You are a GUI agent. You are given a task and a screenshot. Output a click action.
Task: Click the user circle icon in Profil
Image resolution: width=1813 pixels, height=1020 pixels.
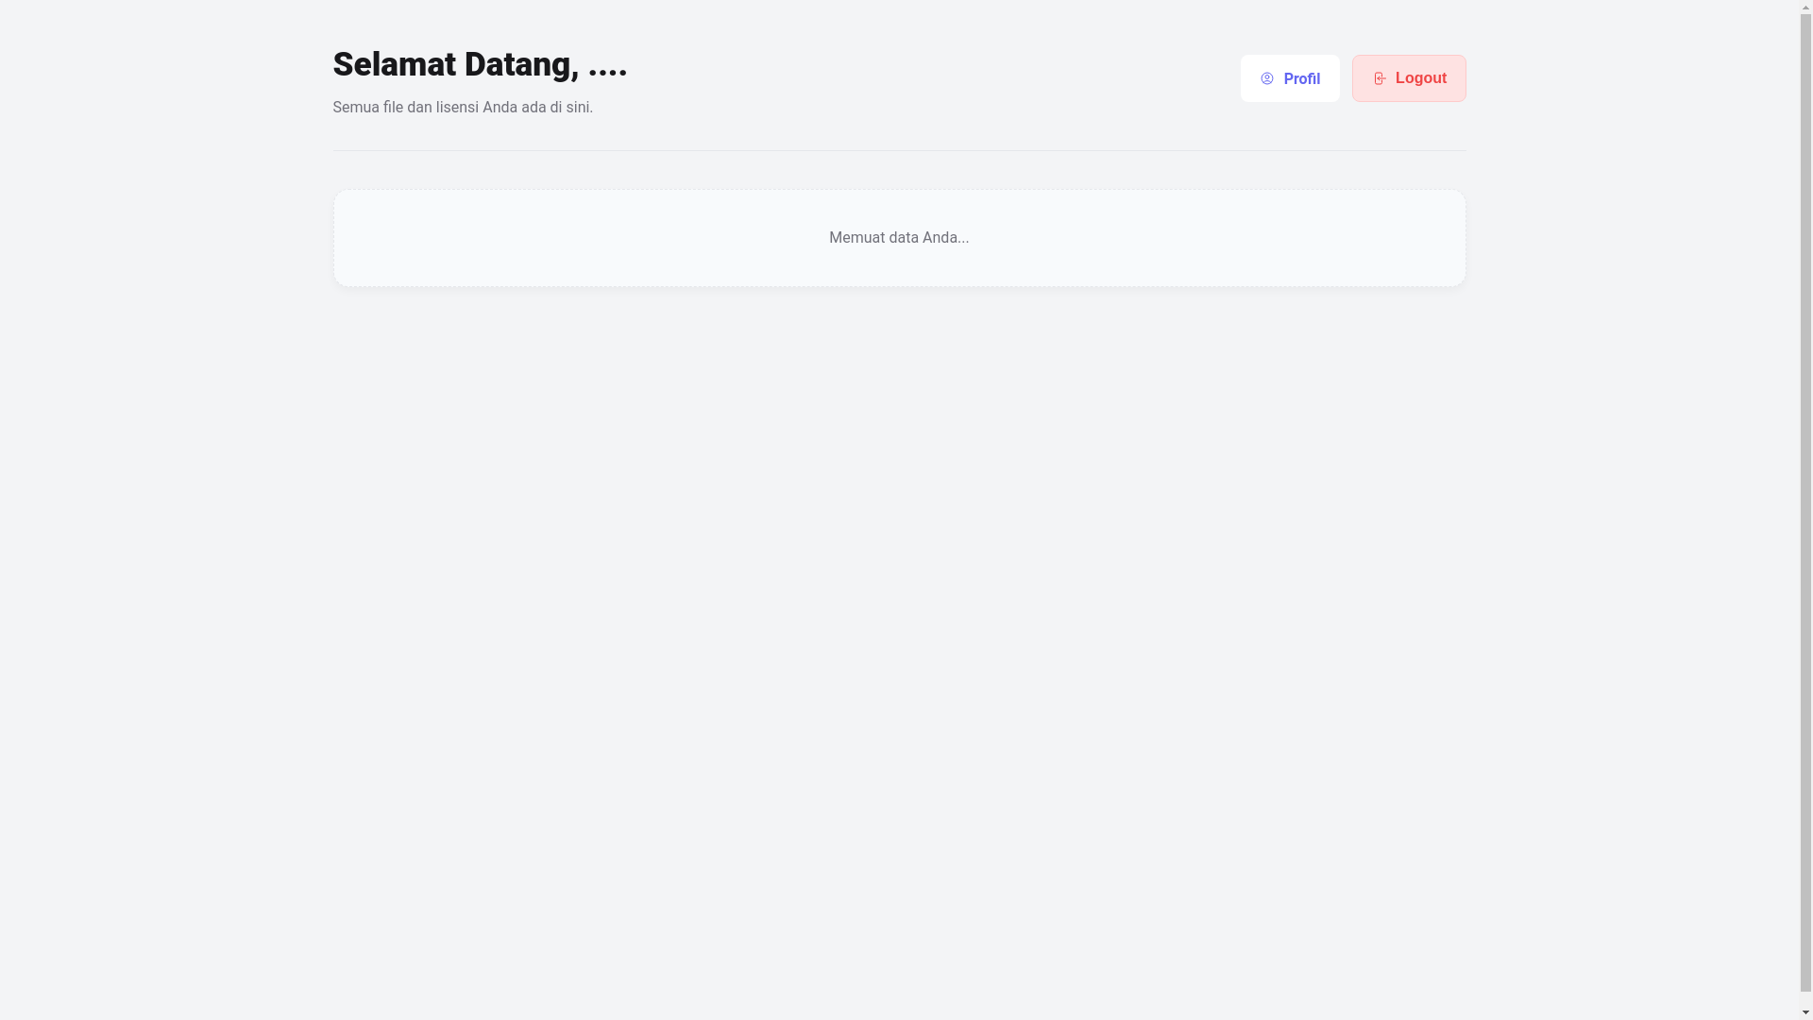(x=1266, y=79)
